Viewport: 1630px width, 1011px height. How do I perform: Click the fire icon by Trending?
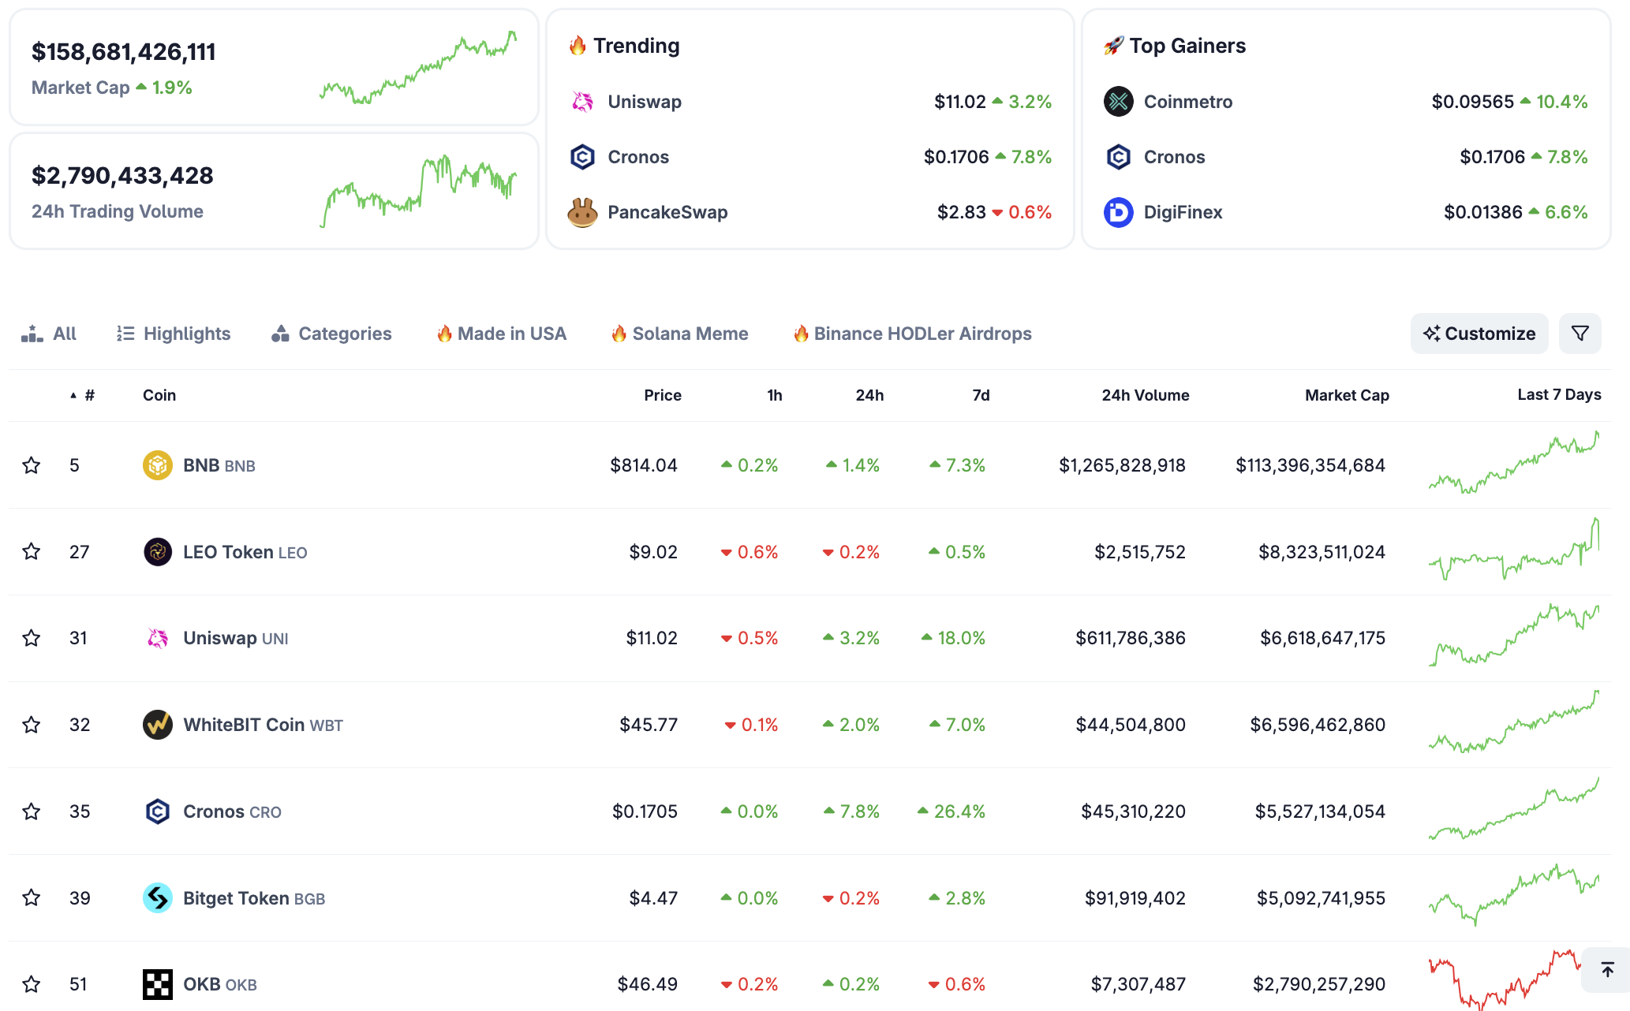pyautogui.click(x=578, y=46)
